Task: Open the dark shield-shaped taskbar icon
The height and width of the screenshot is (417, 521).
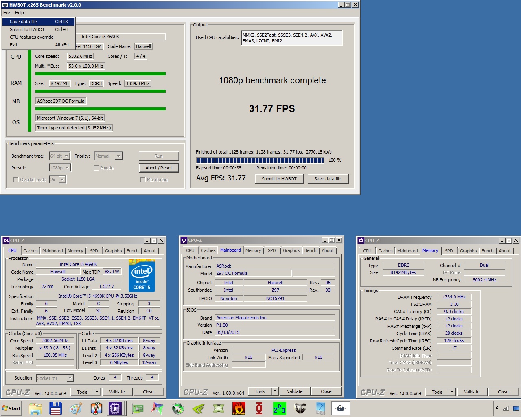Action: coord(300,408)
